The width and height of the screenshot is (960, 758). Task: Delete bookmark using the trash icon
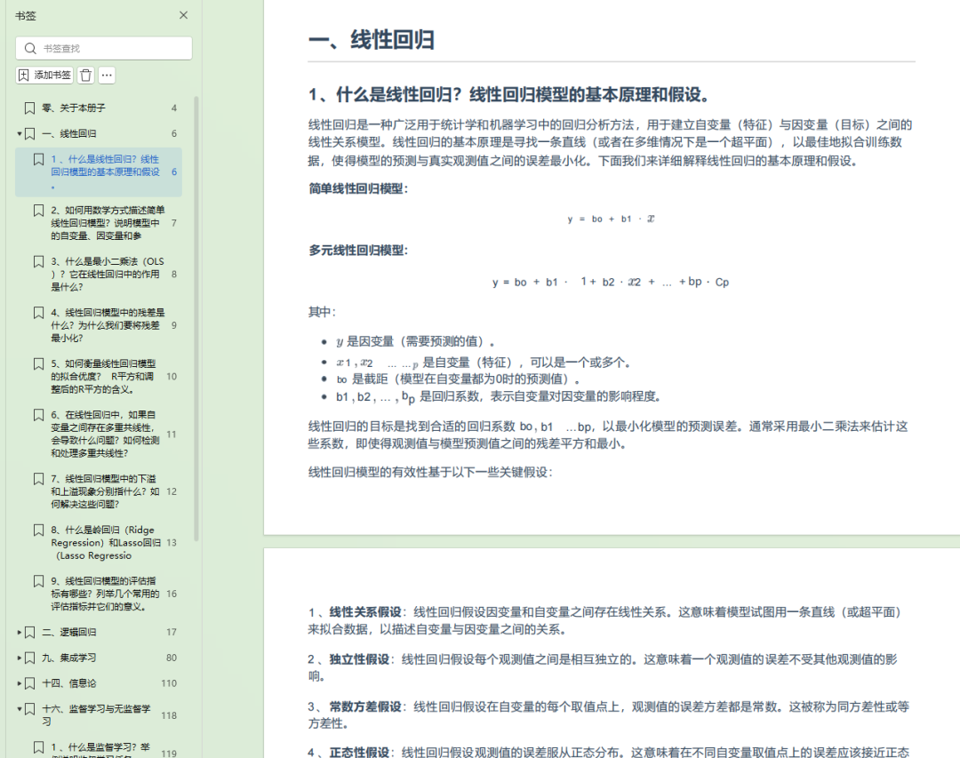click(85, 76)
